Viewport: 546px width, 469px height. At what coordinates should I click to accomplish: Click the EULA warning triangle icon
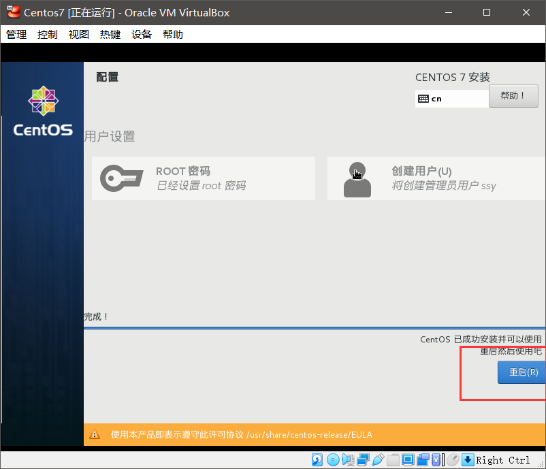95,434
